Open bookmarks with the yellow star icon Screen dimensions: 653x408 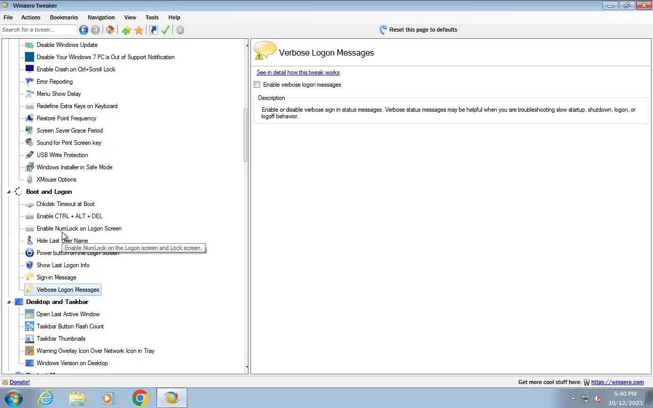click(x=139, y=30)
